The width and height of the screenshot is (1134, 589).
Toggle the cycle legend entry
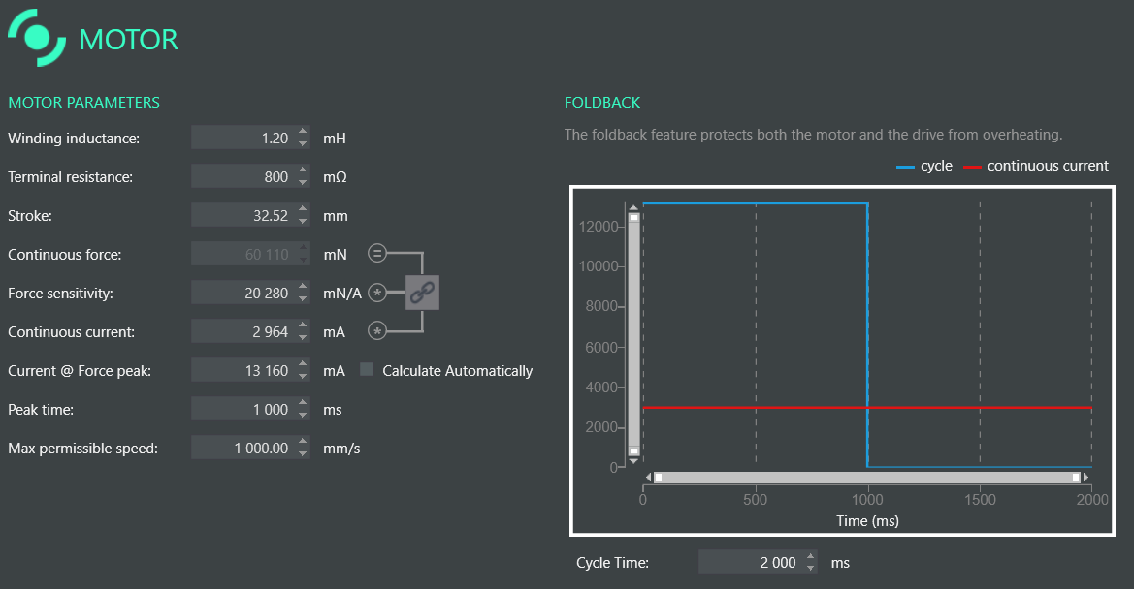click(x=924, y=166)
